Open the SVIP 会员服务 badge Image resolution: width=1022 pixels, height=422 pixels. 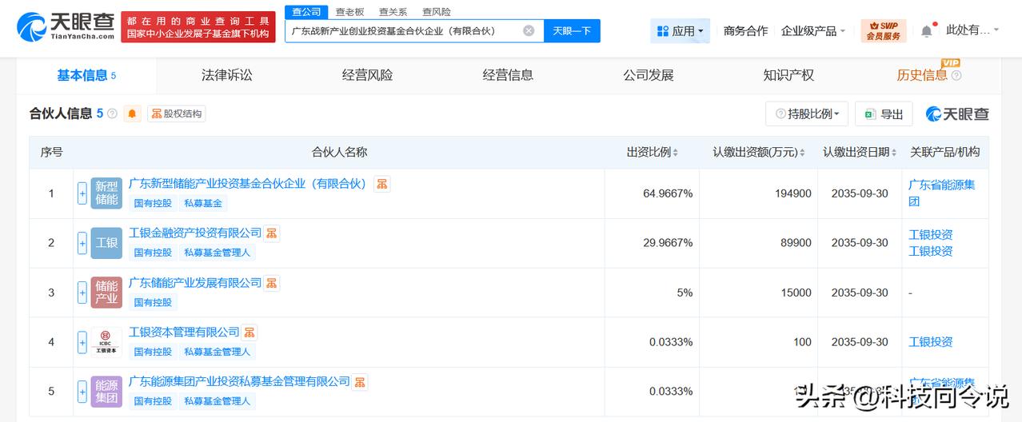pos(883,30)
